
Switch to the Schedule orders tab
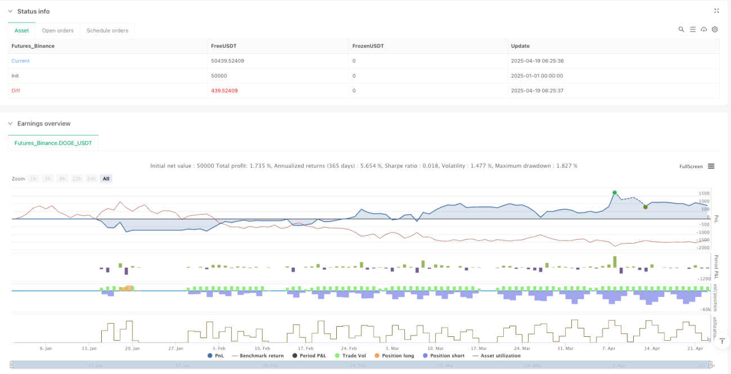pos(107,30)
